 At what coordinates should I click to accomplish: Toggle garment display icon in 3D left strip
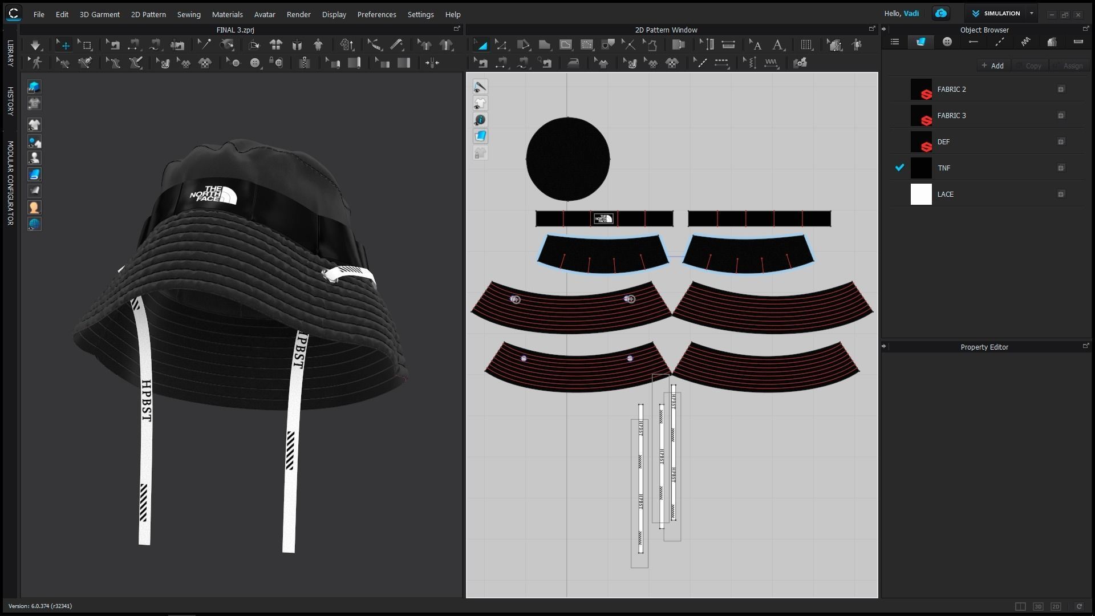pyautogui.click(x=34, y=125)
